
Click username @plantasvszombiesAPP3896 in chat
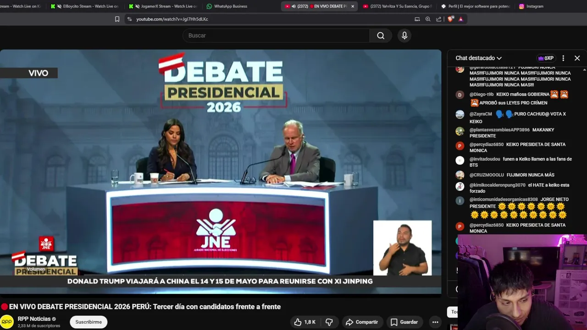(499, 130)
